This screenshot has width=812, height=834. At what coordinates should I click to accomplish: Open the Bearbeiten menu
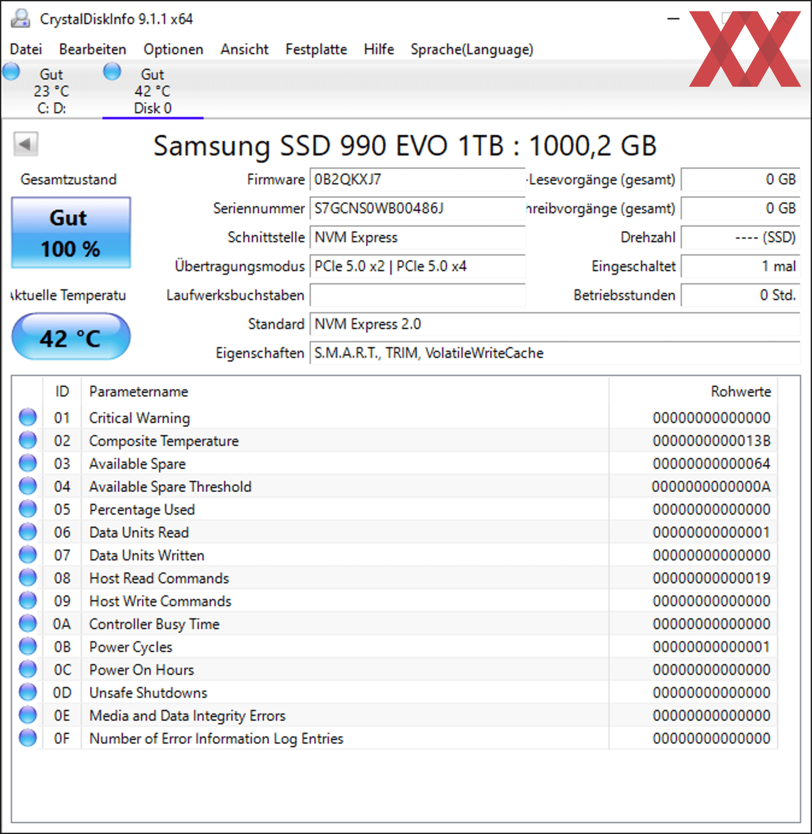(93, 50)
